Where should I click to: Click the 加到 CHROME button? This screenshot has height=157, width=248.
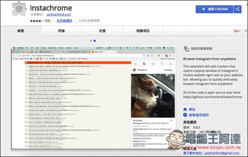click(x=214, y=9)
